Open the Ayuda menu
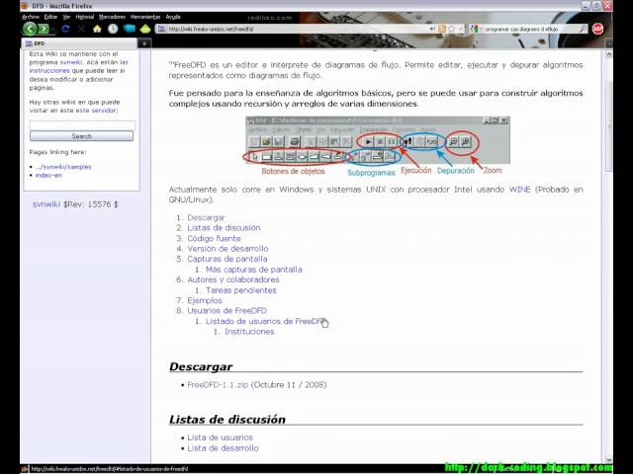 click(x=173, y=17)
